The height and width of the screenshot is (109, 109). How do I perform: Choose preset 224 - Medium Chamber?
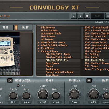click(97, 33)
